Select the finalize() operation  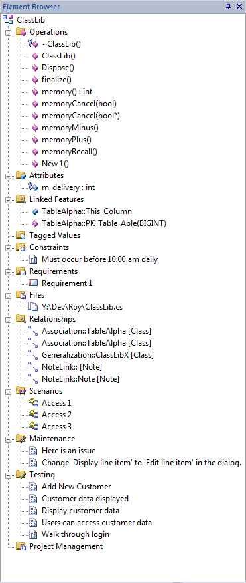(x=56, y=80)
